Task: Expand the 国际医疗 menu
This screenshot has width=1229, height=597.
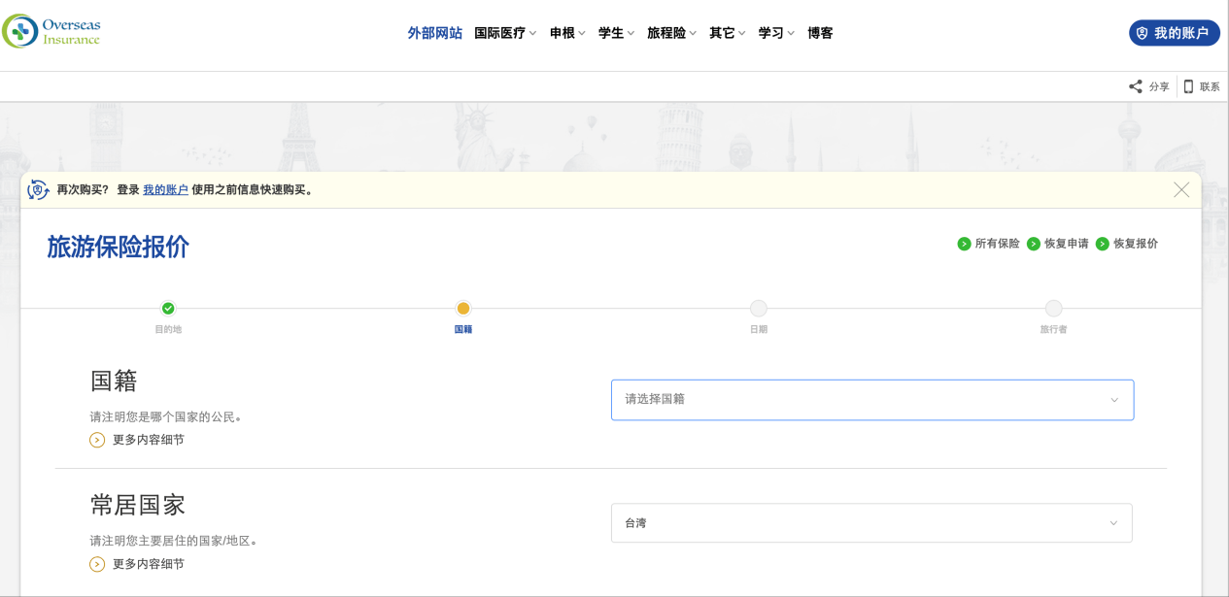Action: (x=505, y=33)
